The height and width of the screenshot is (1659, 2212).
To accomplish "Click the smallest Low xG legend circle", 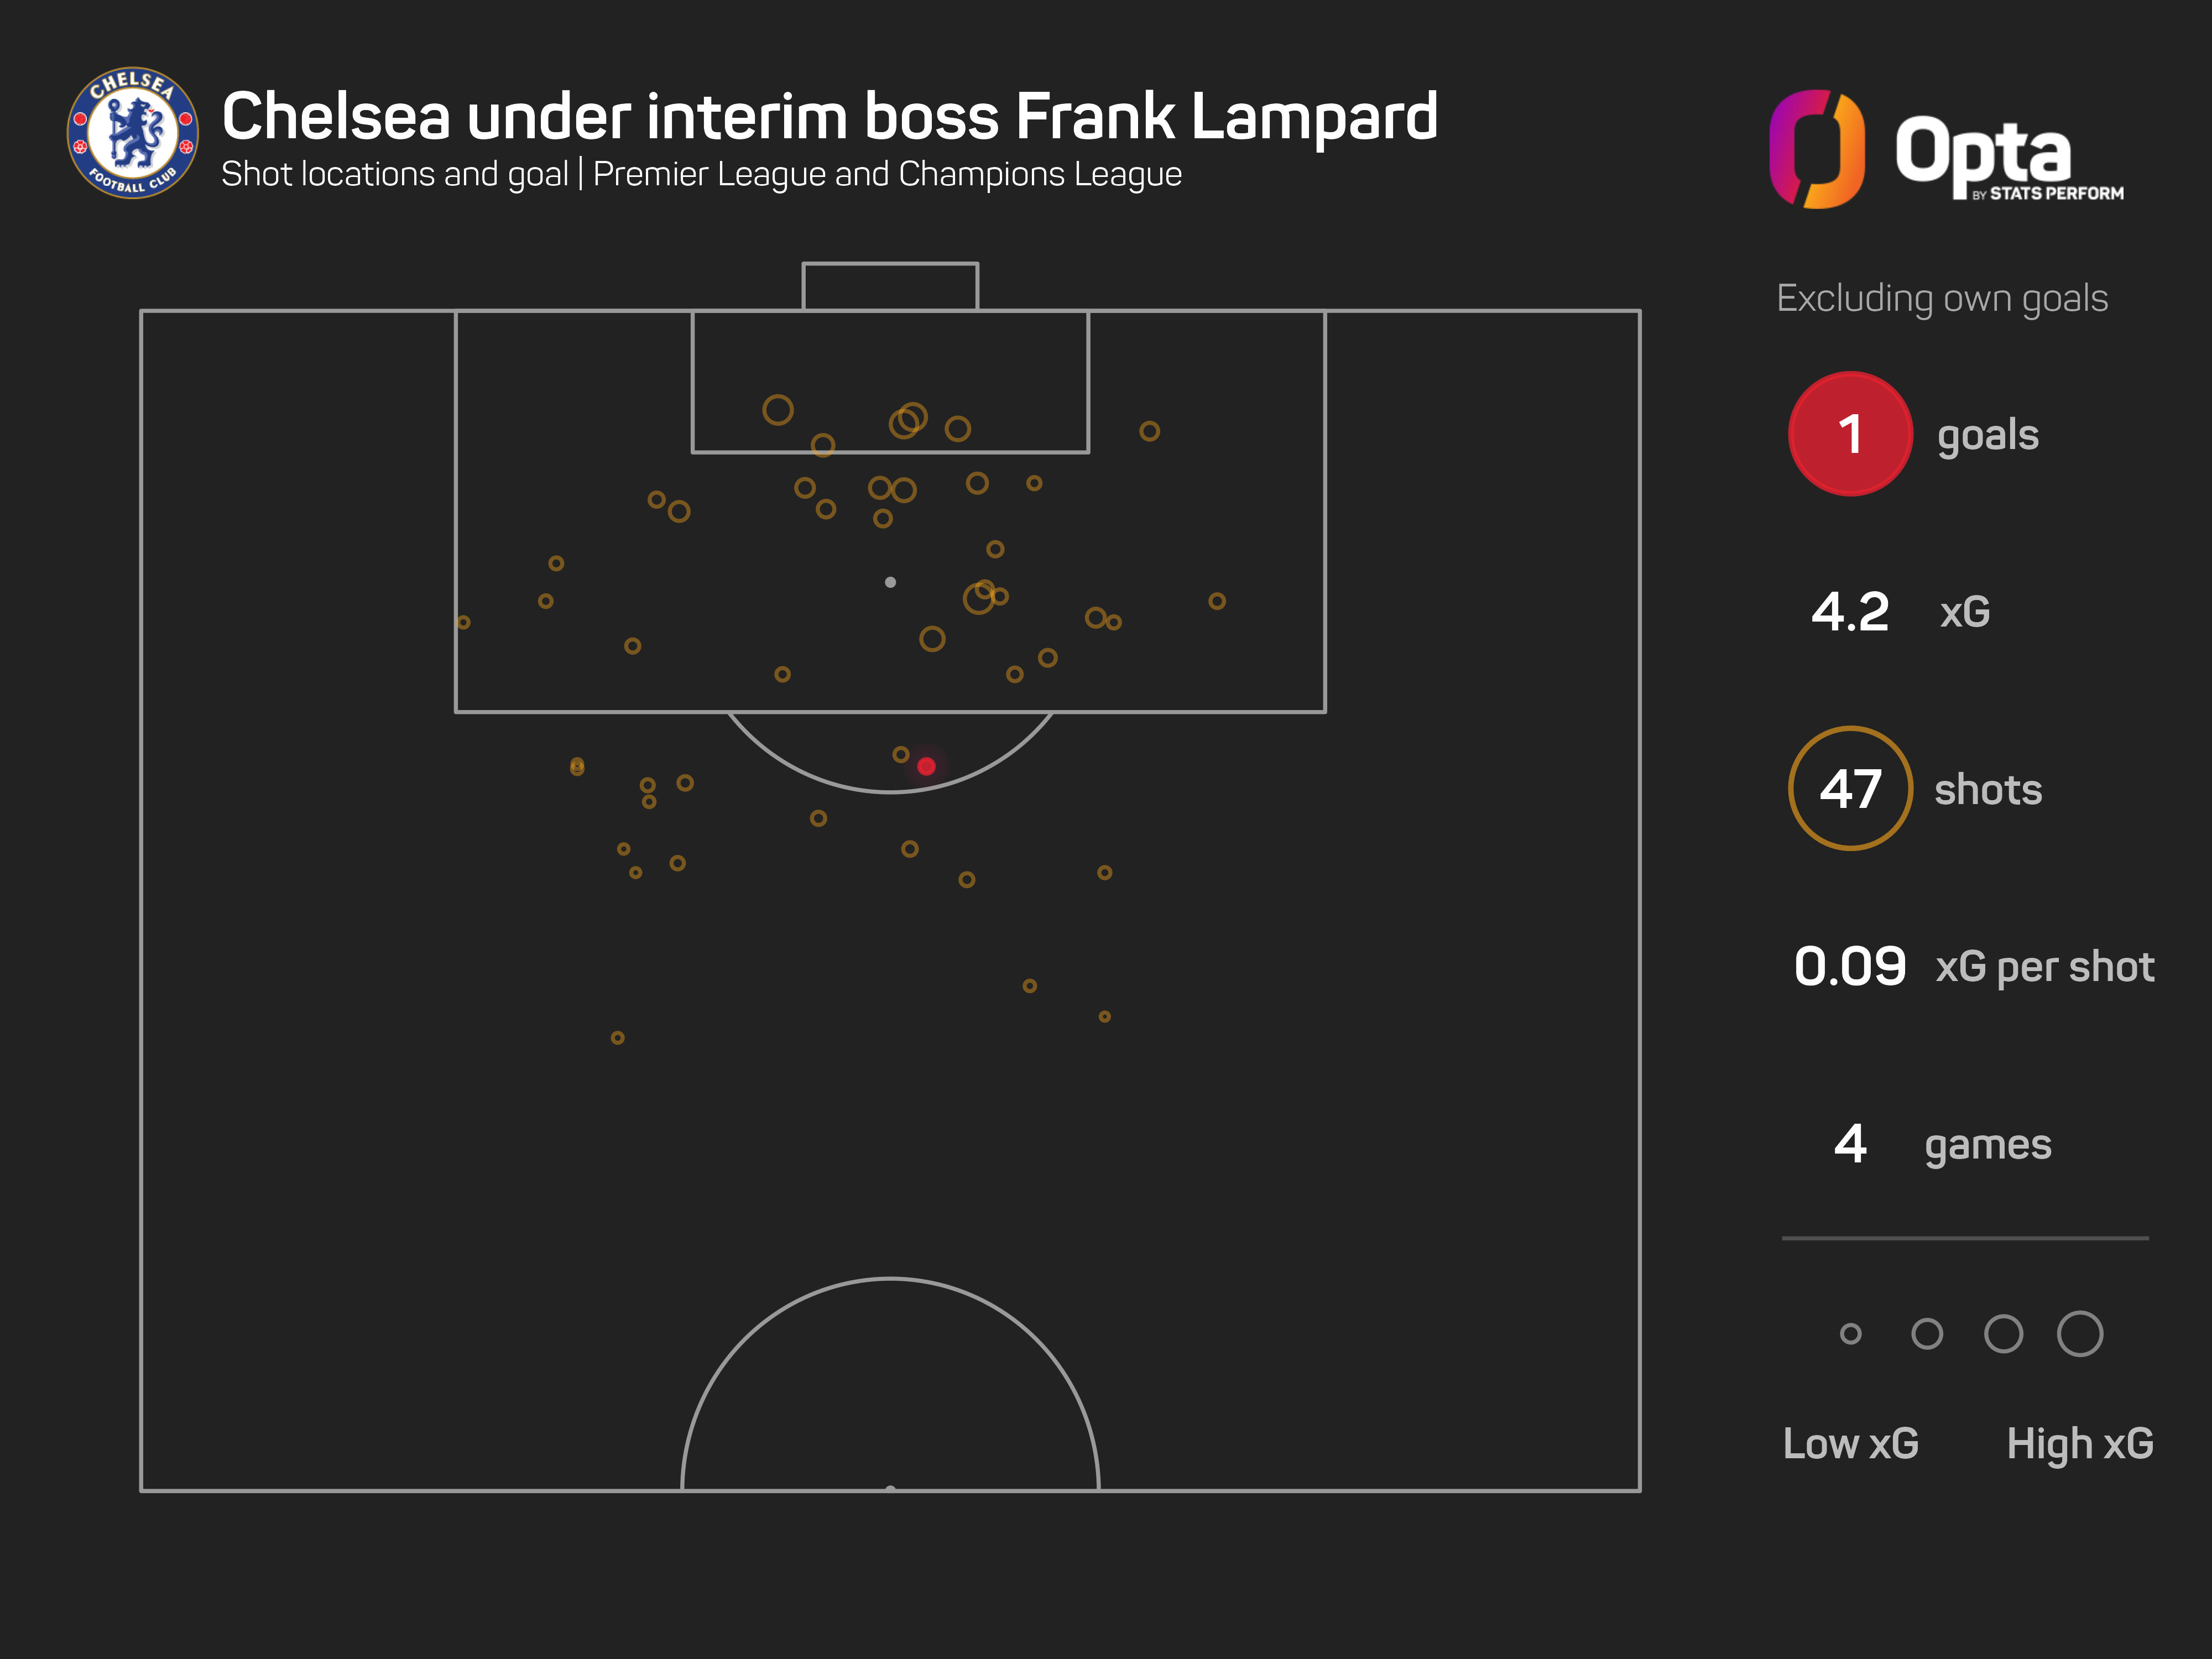I will pyautogui.click(x=1850, y=1333).
